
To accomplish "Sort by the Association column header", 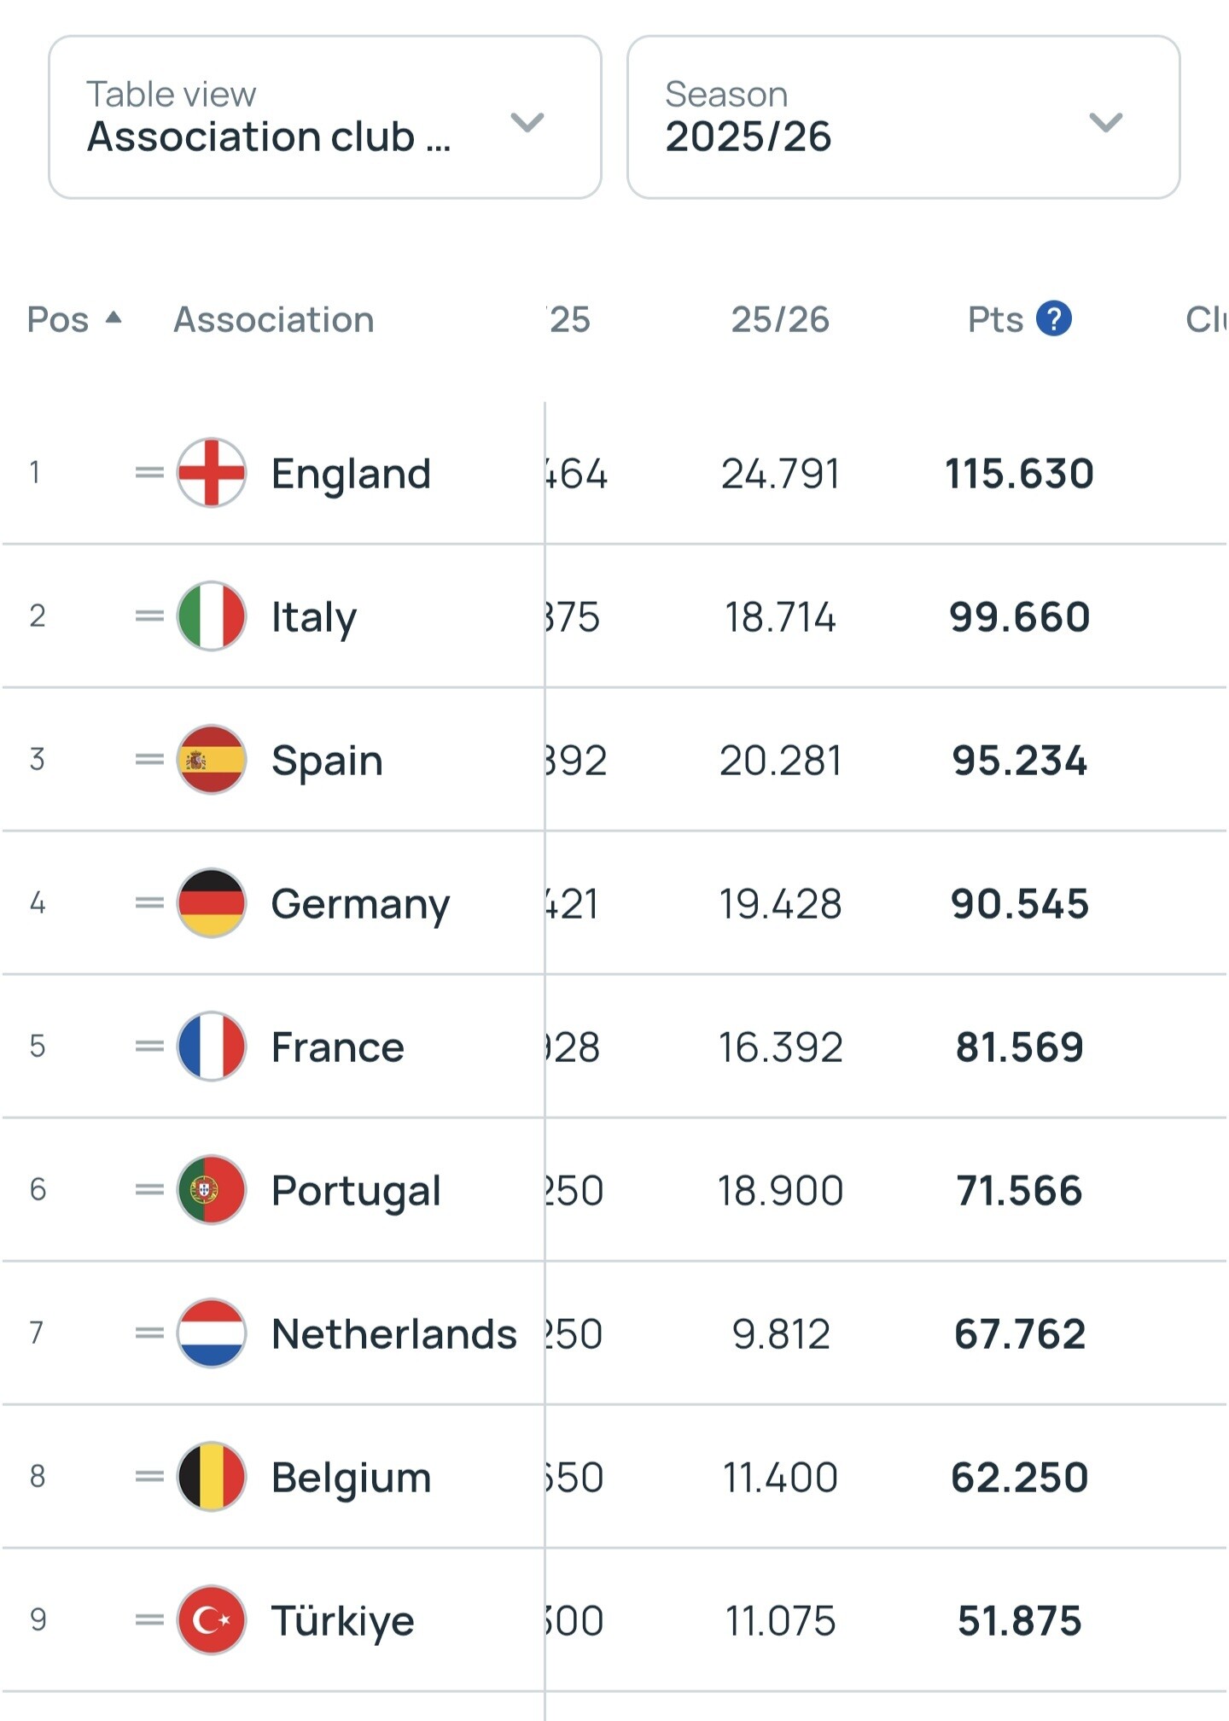I will click(x=274, y=319).
